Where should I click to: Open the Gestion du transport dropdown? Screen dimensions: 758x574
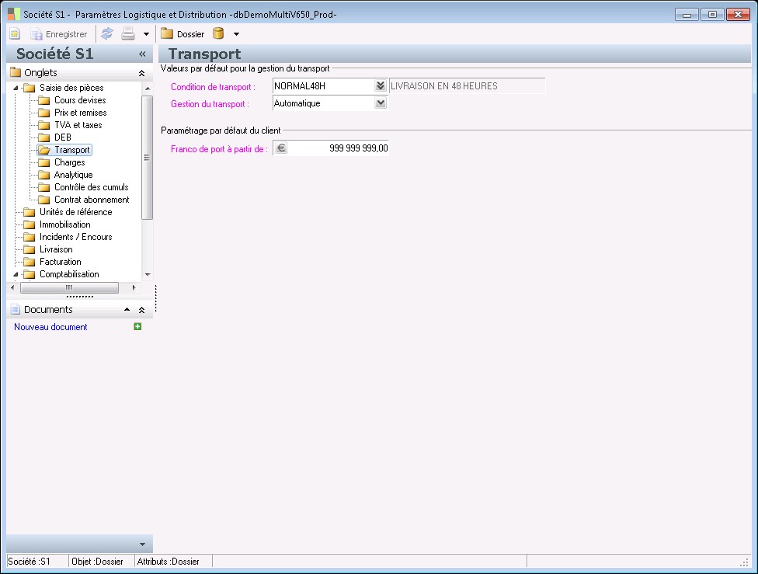[381, 103]
